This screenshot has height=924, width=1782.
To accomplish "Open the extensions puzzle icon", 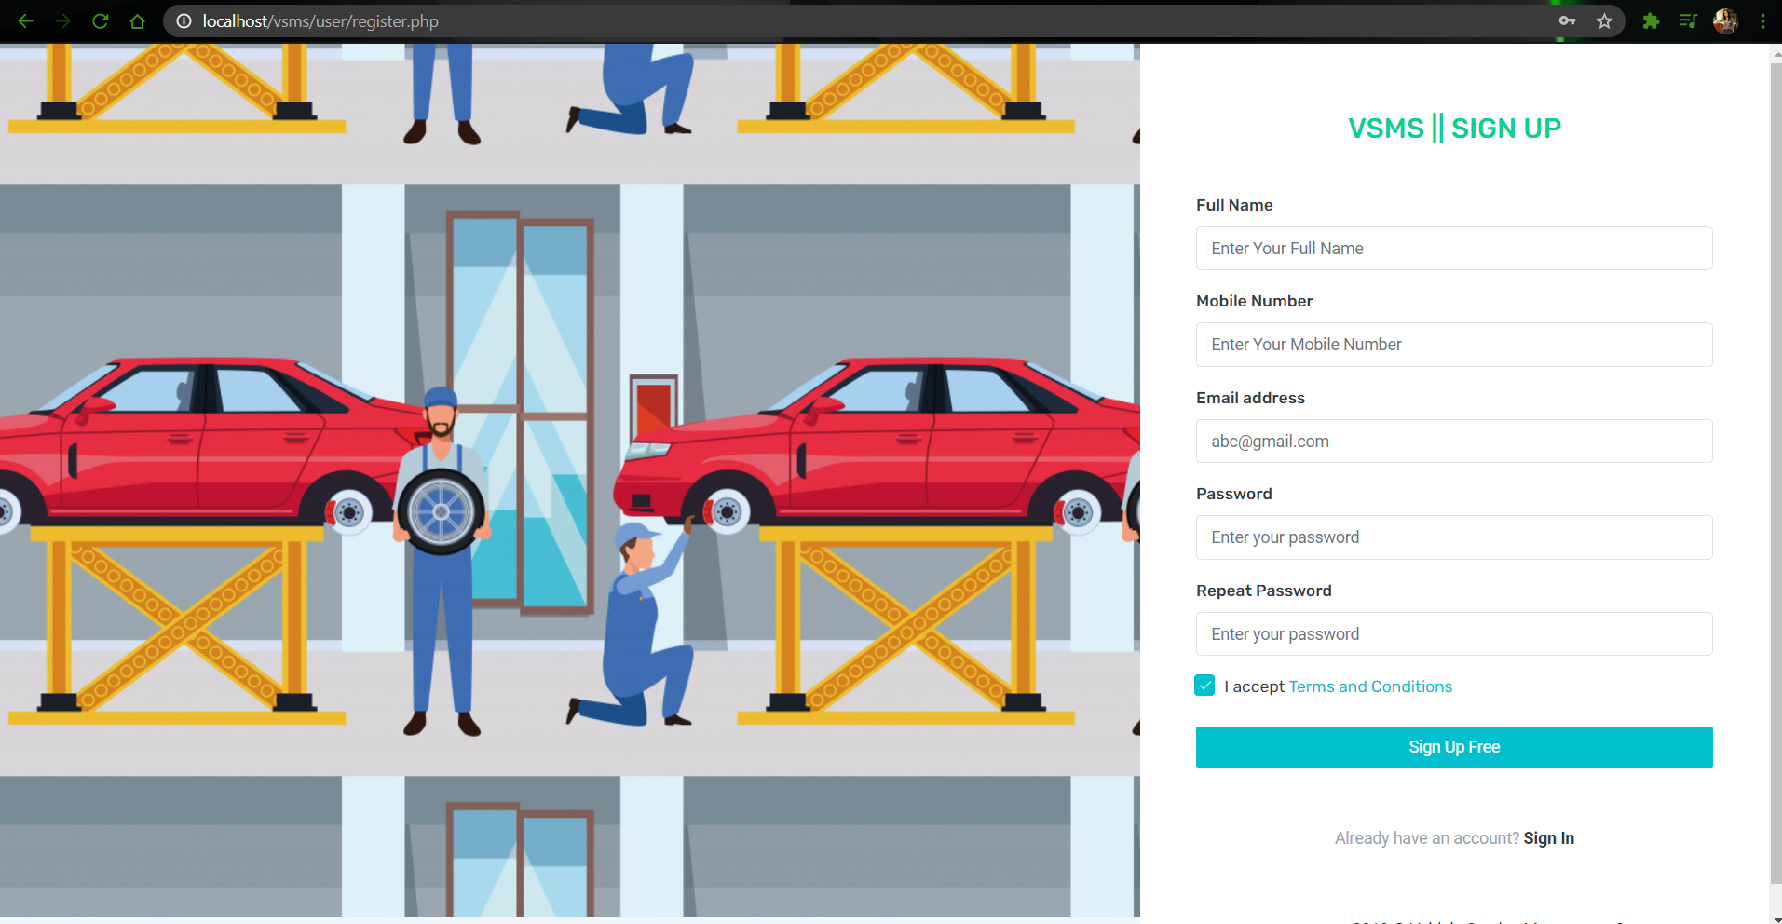I will (1651, 20).
